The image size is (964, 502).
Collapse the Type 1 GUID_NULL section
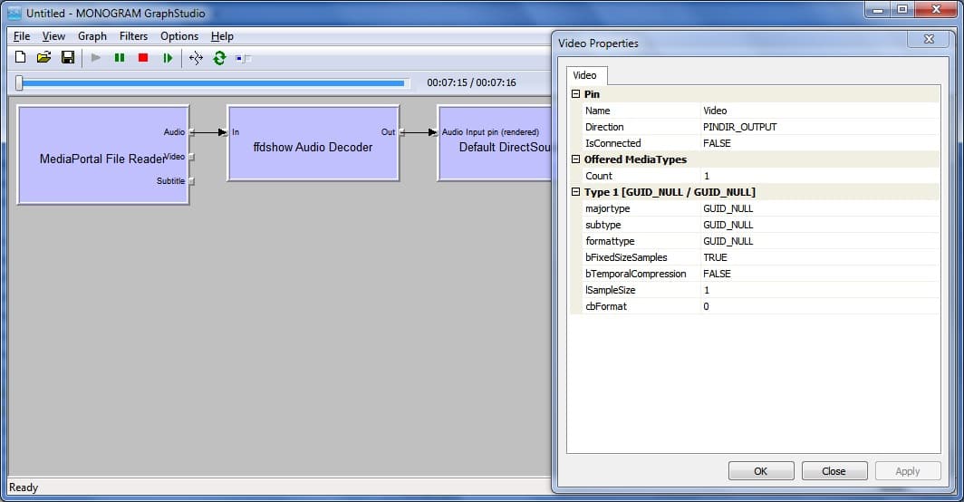point(576,192)
